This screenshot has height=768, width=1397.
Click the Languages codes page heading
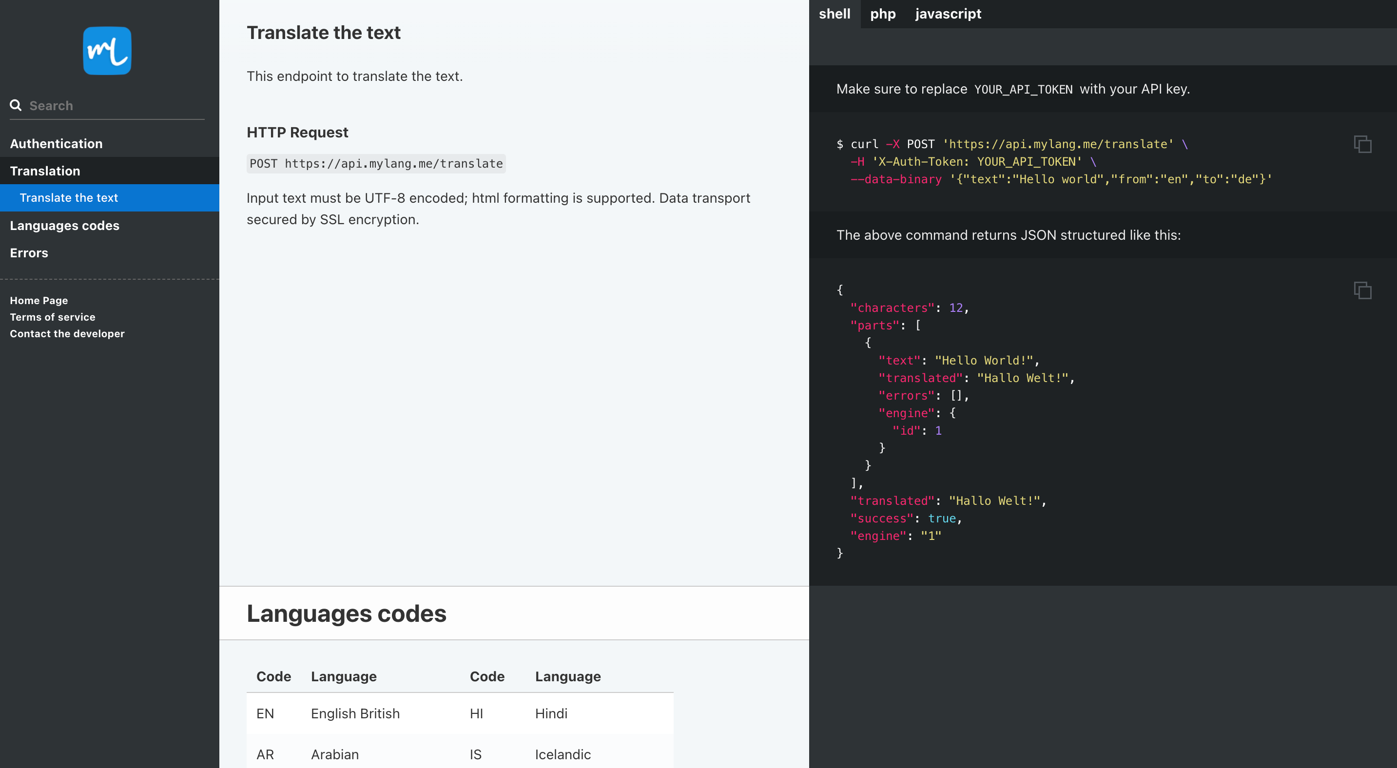[x=347, y=613]
